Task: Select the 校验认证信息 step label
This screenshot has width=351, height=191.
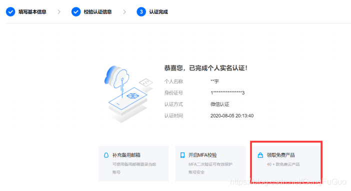Action: click(97, 12)
